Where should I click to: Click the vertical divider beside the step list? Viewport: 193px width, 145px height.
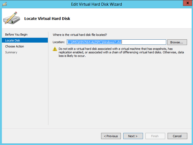[48, 78]
